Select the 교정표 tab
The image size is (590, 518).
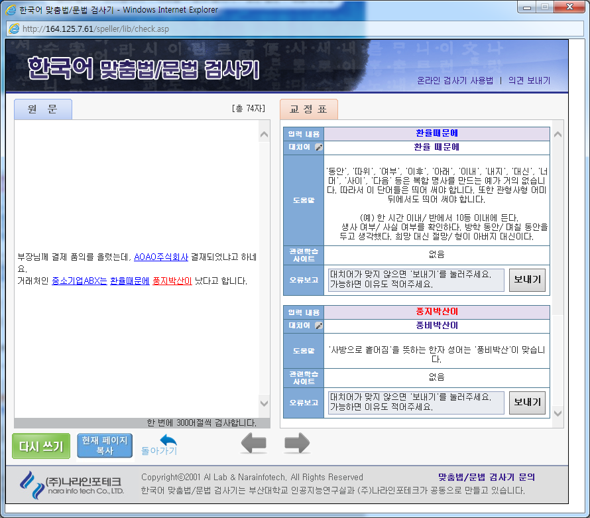(308, 109)
